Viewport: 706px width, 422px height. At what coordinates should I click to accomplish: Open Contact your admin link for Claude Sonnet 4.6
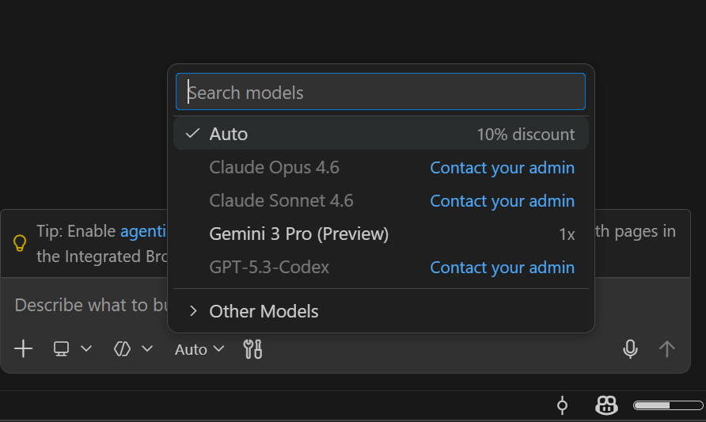pos(502,201)
